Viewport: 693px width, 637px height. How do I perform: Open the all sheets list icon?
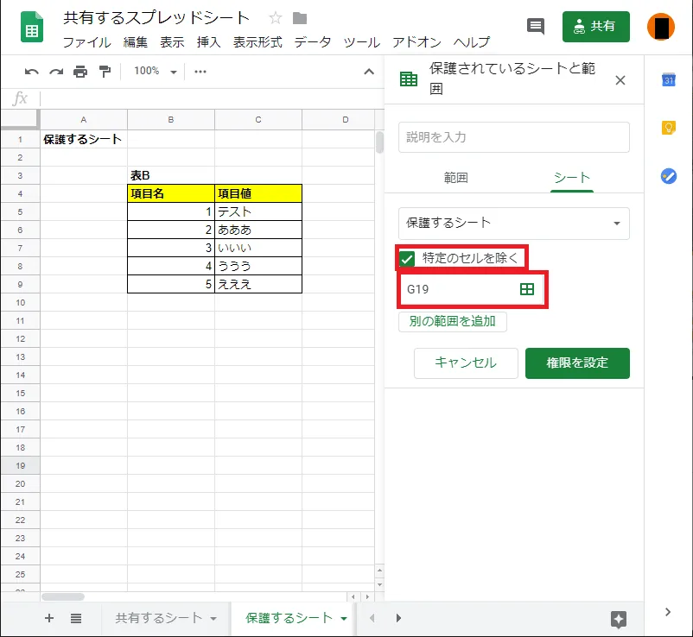75,618
